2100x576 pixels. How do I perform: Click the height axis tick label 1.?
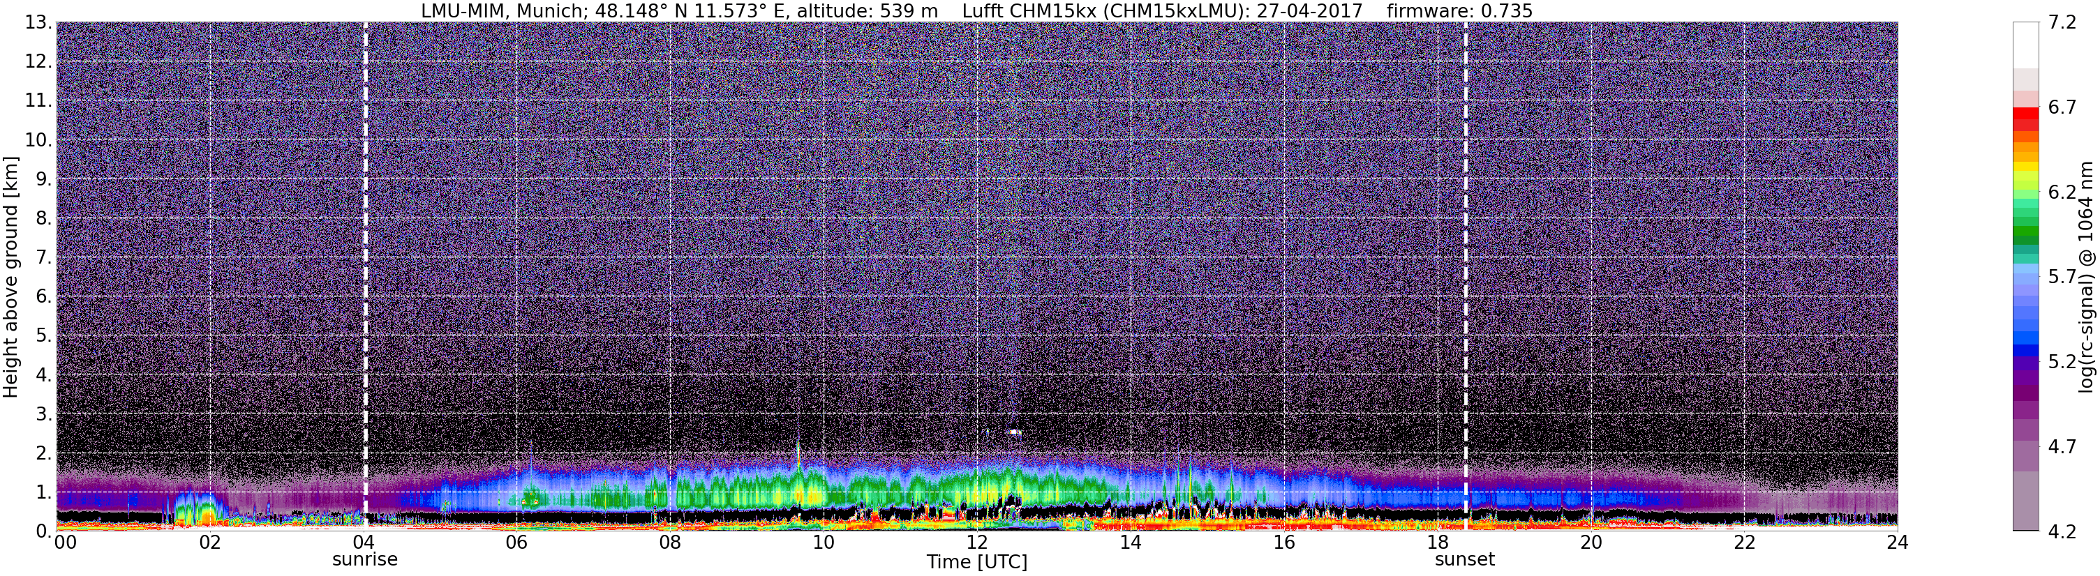click(x=45, y=492)
